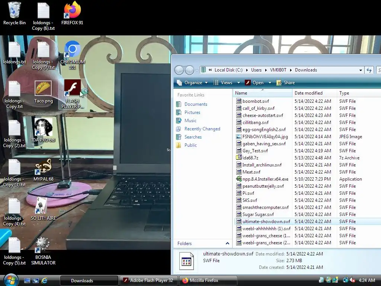Screen dimensions: 381x286
Task: Open the address bar history dropdown
Action: coord(361,70)
